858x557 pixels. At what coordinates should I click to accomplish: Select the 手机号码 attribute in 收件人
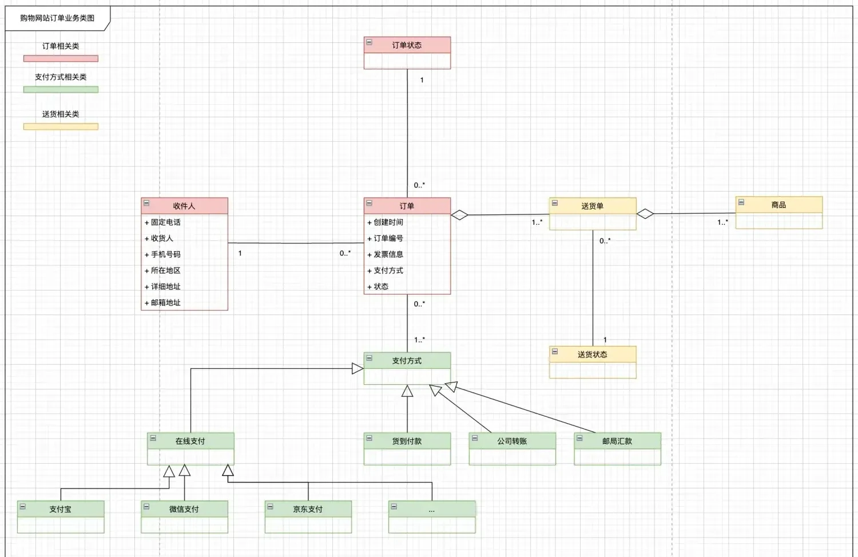click(165, 254)
